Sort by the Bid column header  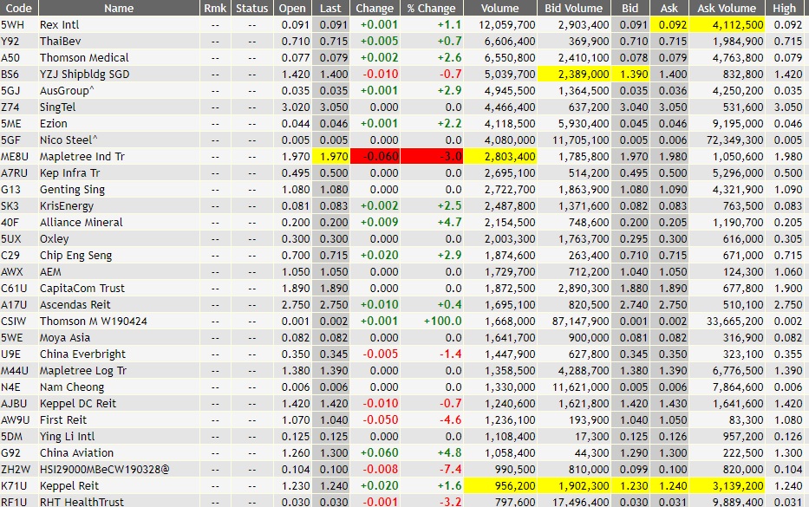click(x=630, y=8)
